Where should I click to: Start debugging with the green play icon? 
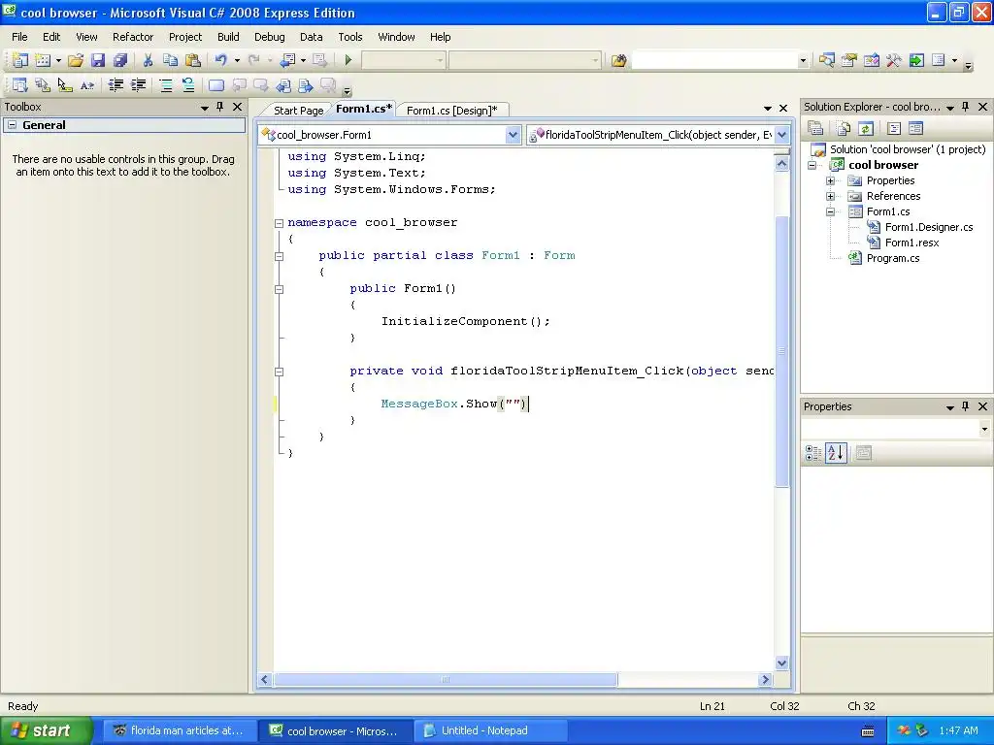(x=348, y=60)
